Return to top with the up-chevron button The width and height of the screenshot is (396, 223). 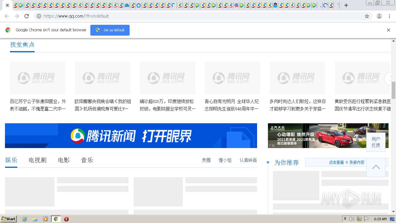(376, 167)
